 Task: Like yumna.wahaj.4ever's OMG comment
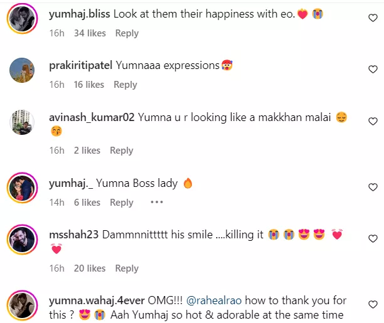click(373, 305)
